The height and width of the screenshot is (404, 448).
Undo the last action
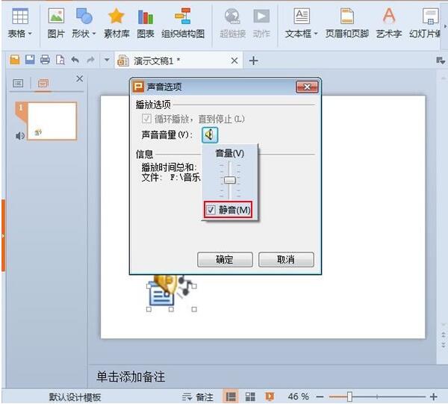point(75,60)
